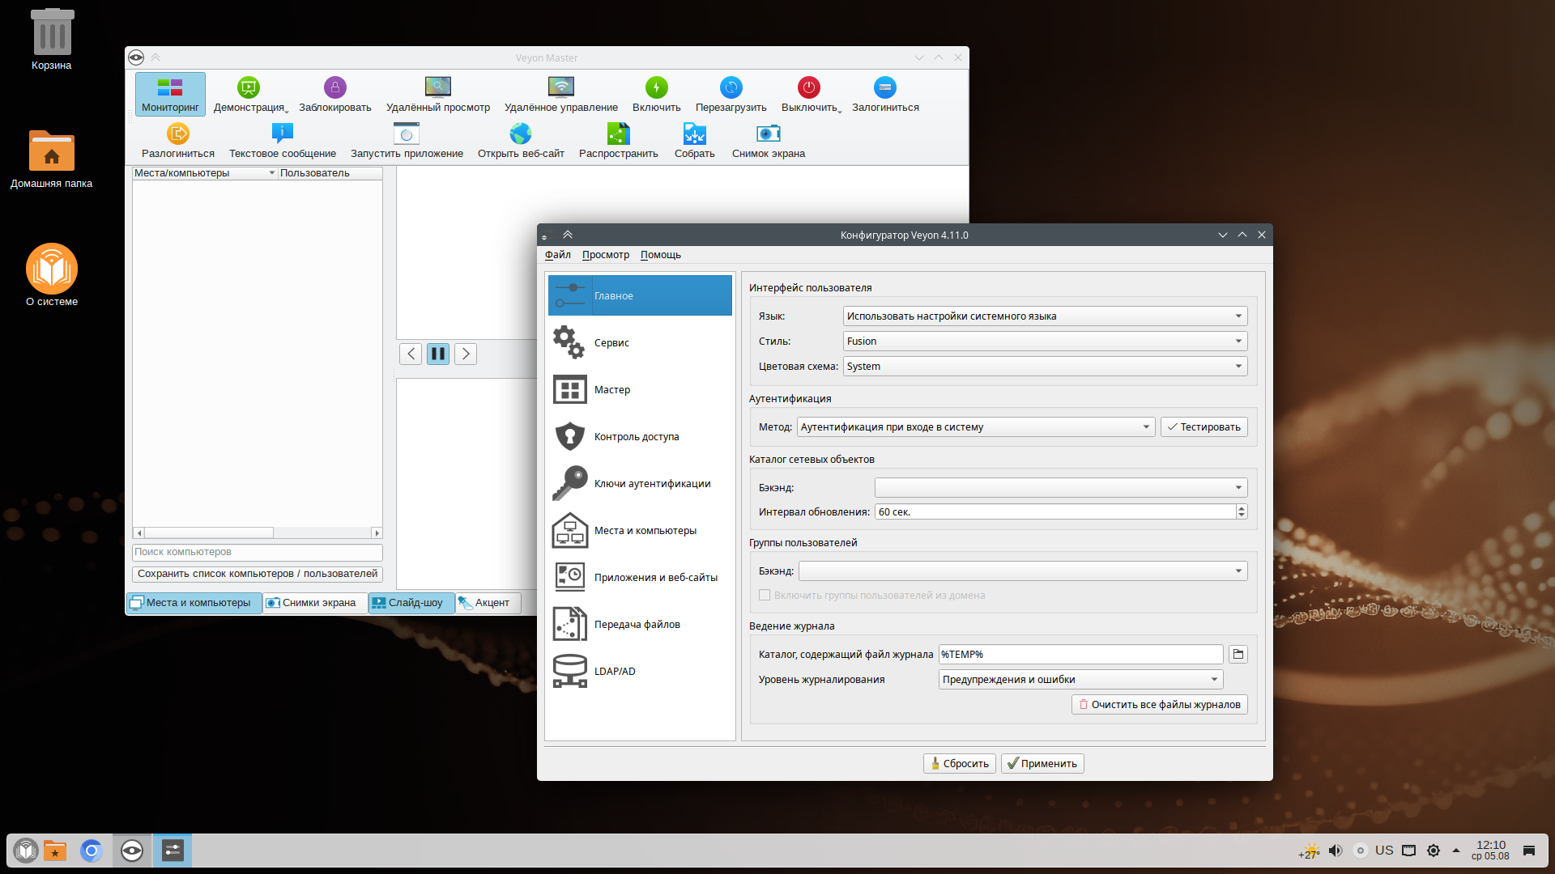Start Удалённое управление remote control
1555x874 pixels.
click(x=561, y=94)
